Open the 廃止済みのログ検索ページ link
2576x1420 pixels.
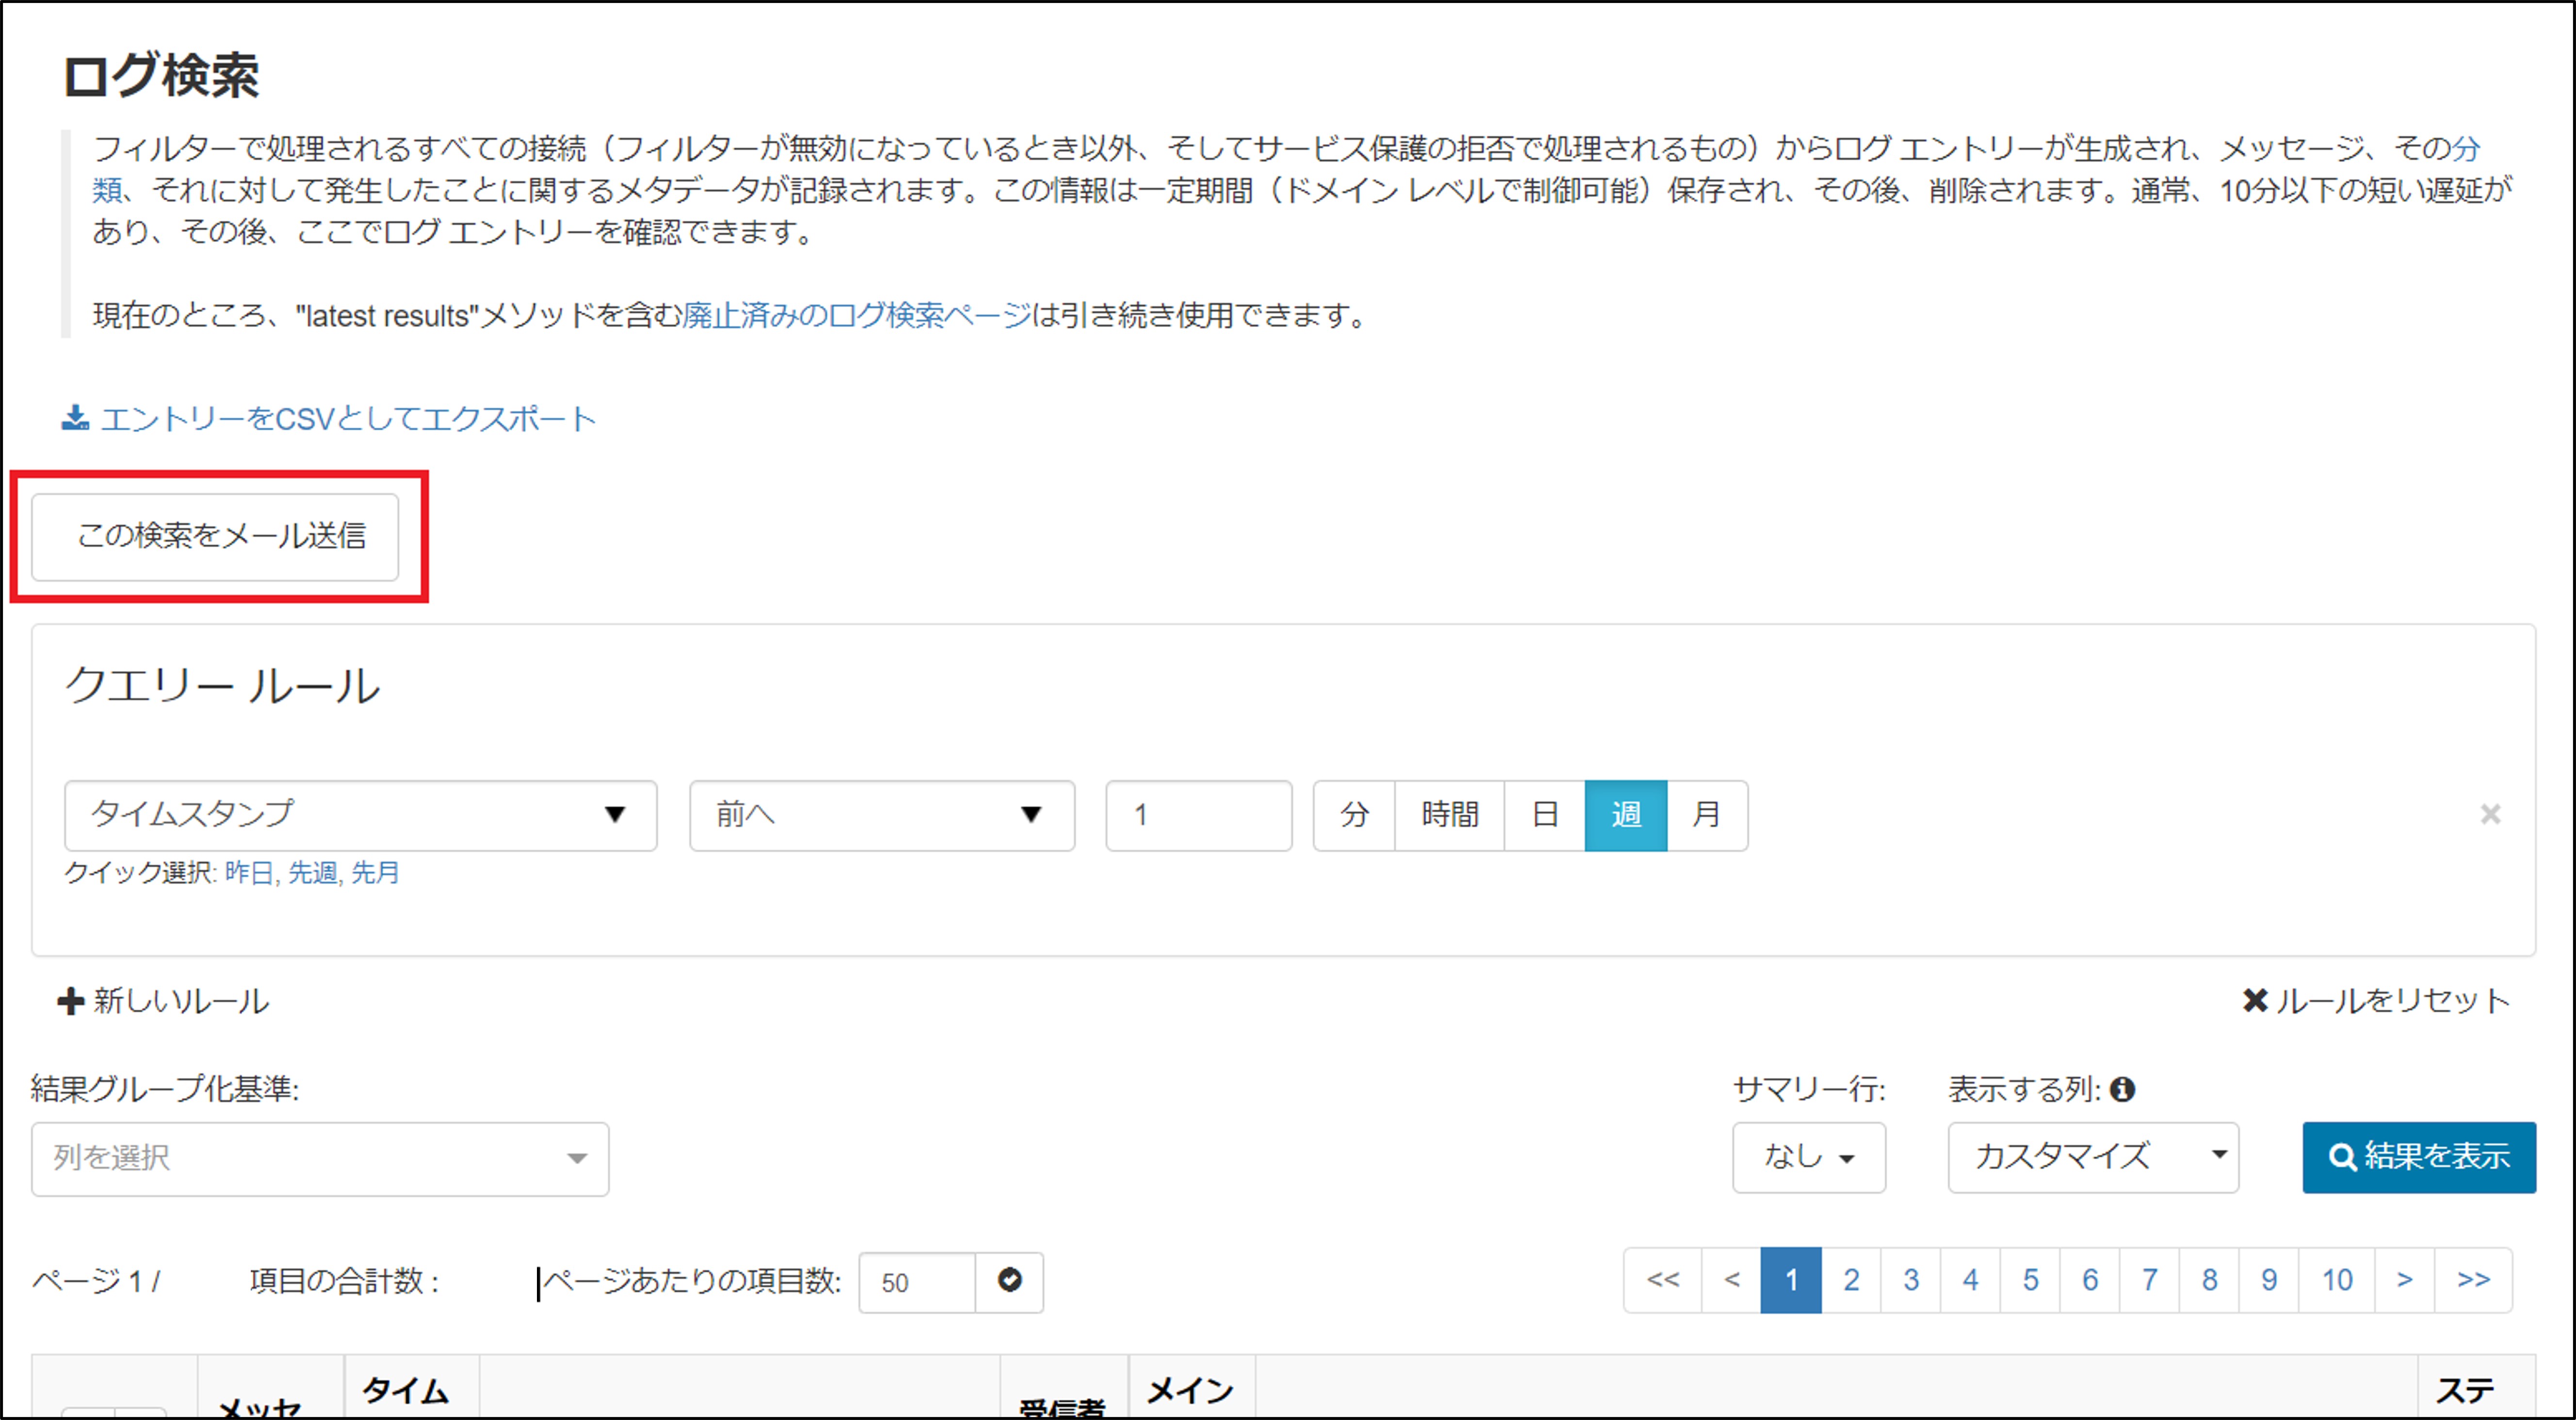tap(857, 315)
